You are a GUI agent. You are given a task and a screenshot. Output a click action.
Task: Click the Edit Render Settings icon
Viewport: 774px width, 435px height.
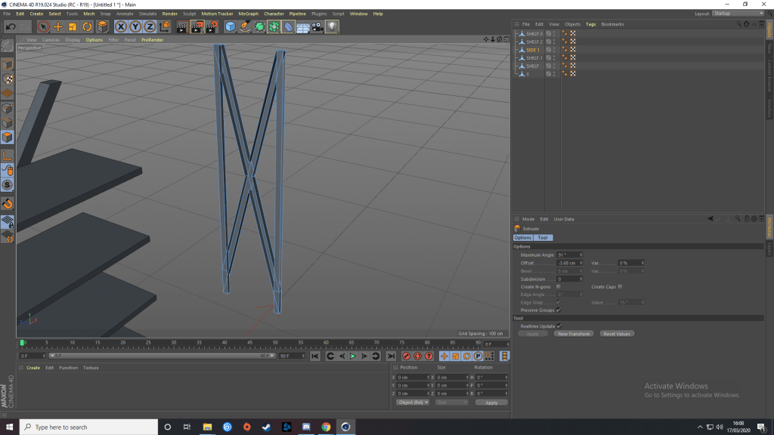coord(212,27)
